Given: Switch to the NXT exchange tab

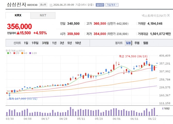Looking at the screenshot, I should coord(43,15).
